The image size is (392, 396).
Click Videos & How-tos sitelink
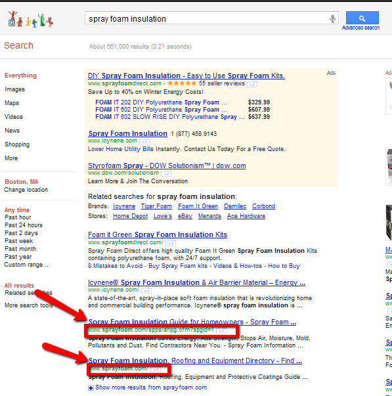(238, 266)
